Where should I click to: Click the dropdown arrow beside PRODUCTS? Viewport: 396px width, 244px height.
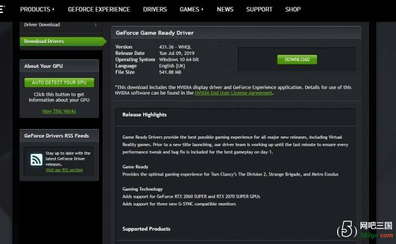(53, 10)
